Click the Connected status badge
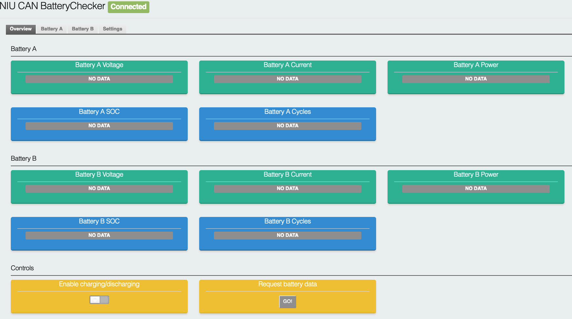The image size is (572, 319). pos(128,7)
